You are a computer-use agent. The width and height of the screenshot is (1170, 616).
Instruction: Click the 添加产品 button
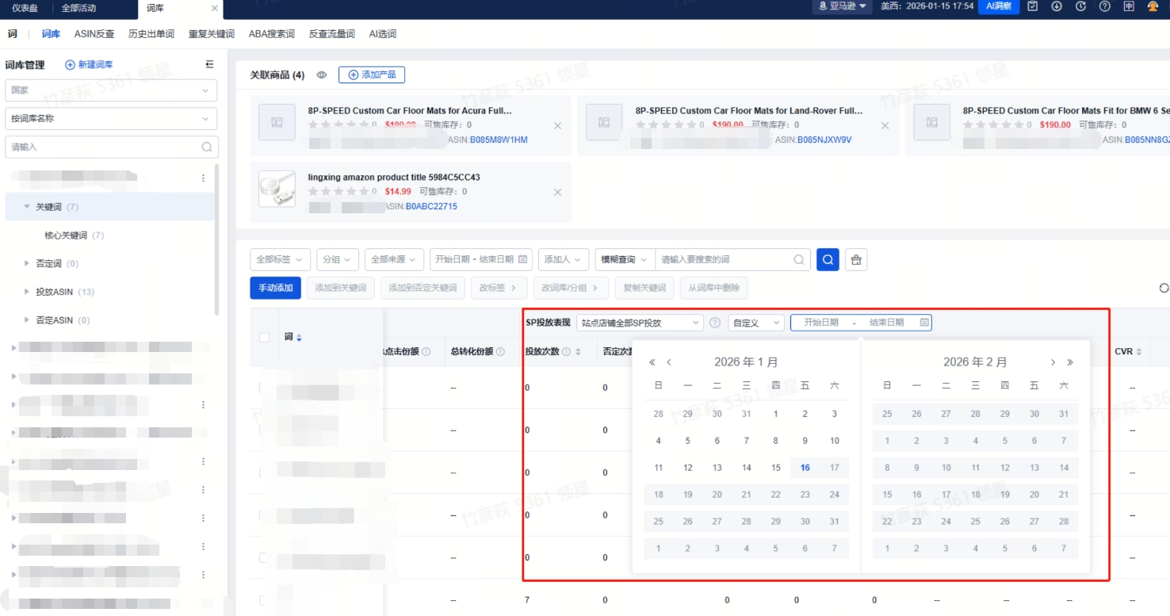point(372,75)
